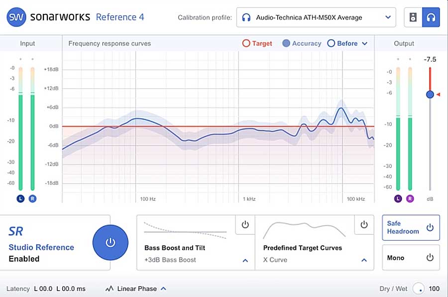Expand the Before curve options chevron
The height and width of the screenshot is (297, 448).
click(x=364, y=43)
